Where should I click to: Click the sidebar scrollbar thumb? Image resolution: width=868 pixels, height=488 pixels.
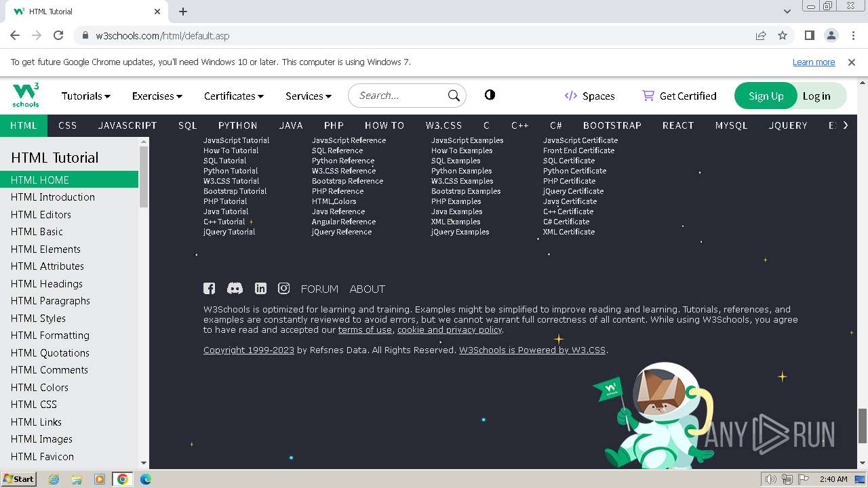coord(144,176)
